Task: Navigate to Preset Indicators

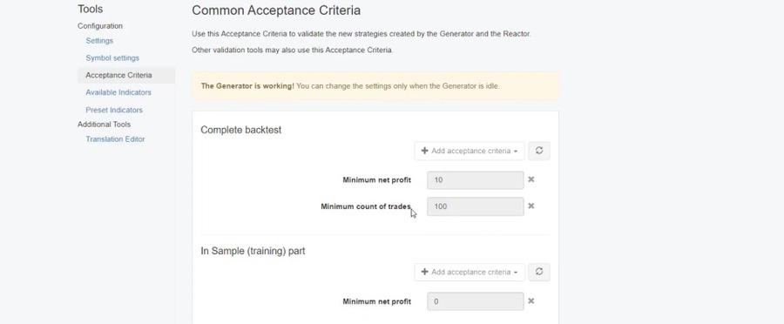Action: (x=114, y=110)
